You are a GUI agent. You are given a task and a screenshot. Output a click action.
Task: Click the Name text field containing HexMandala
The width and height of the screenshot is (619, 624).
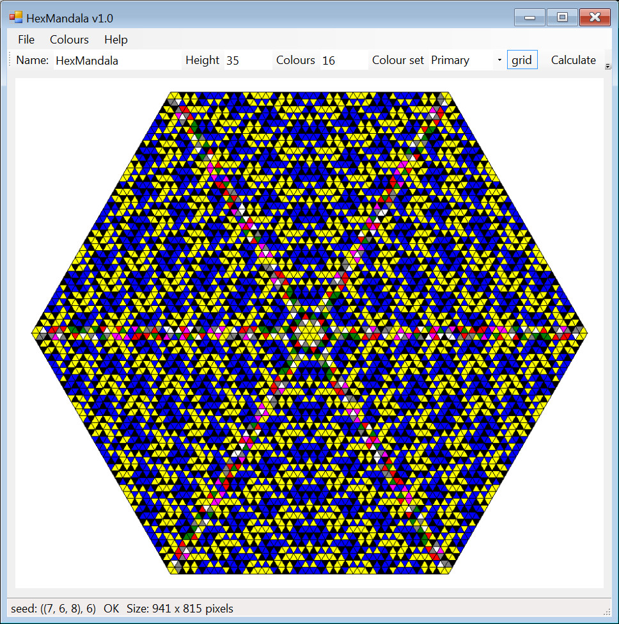click(117, 61)
